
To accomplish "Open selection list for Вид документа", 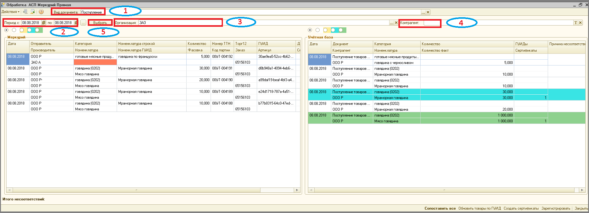I will (x=423, y=12).
